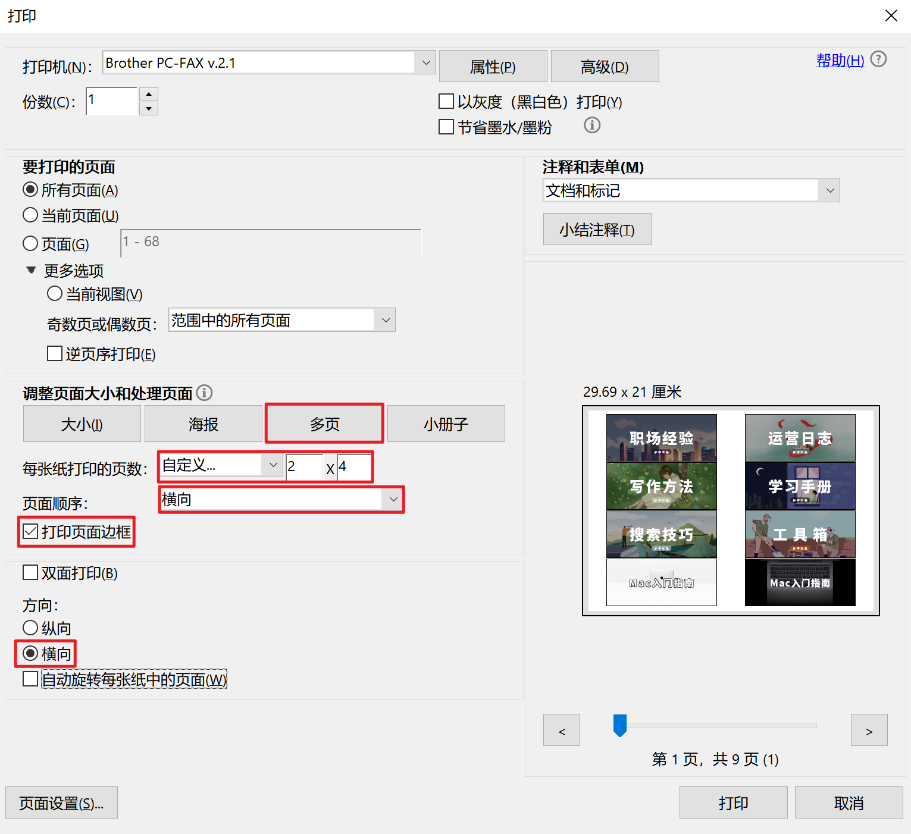Enable 以灰度（黑白色）打印 checkbox
The width and height of the screenshot is (911, 834).
[446, 101]
